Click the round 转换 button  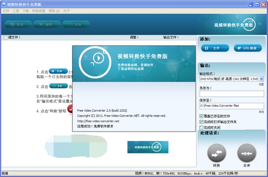[217, 153]
